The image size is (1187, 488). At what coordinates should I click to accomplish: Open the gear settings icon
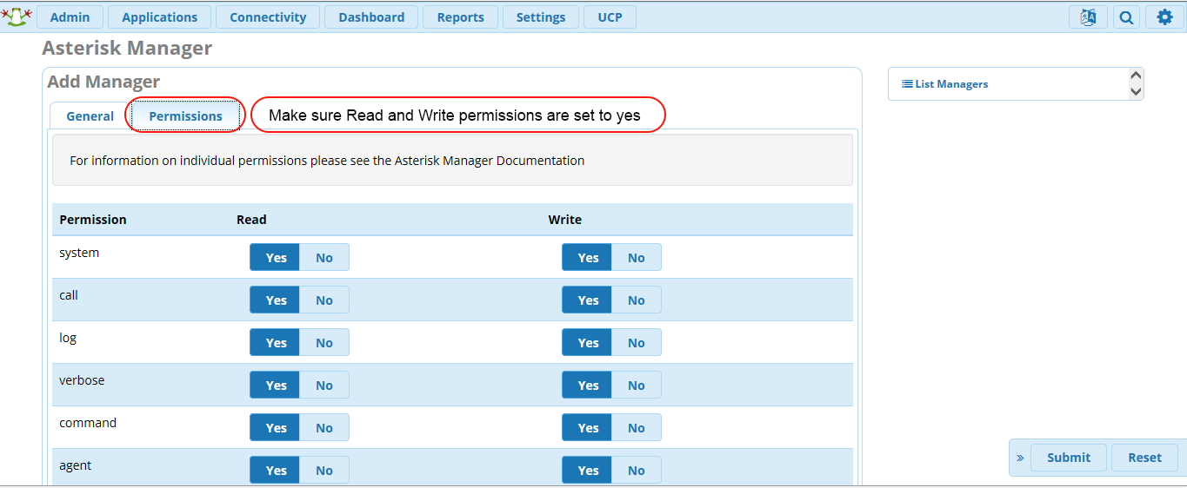[1164, 17]
